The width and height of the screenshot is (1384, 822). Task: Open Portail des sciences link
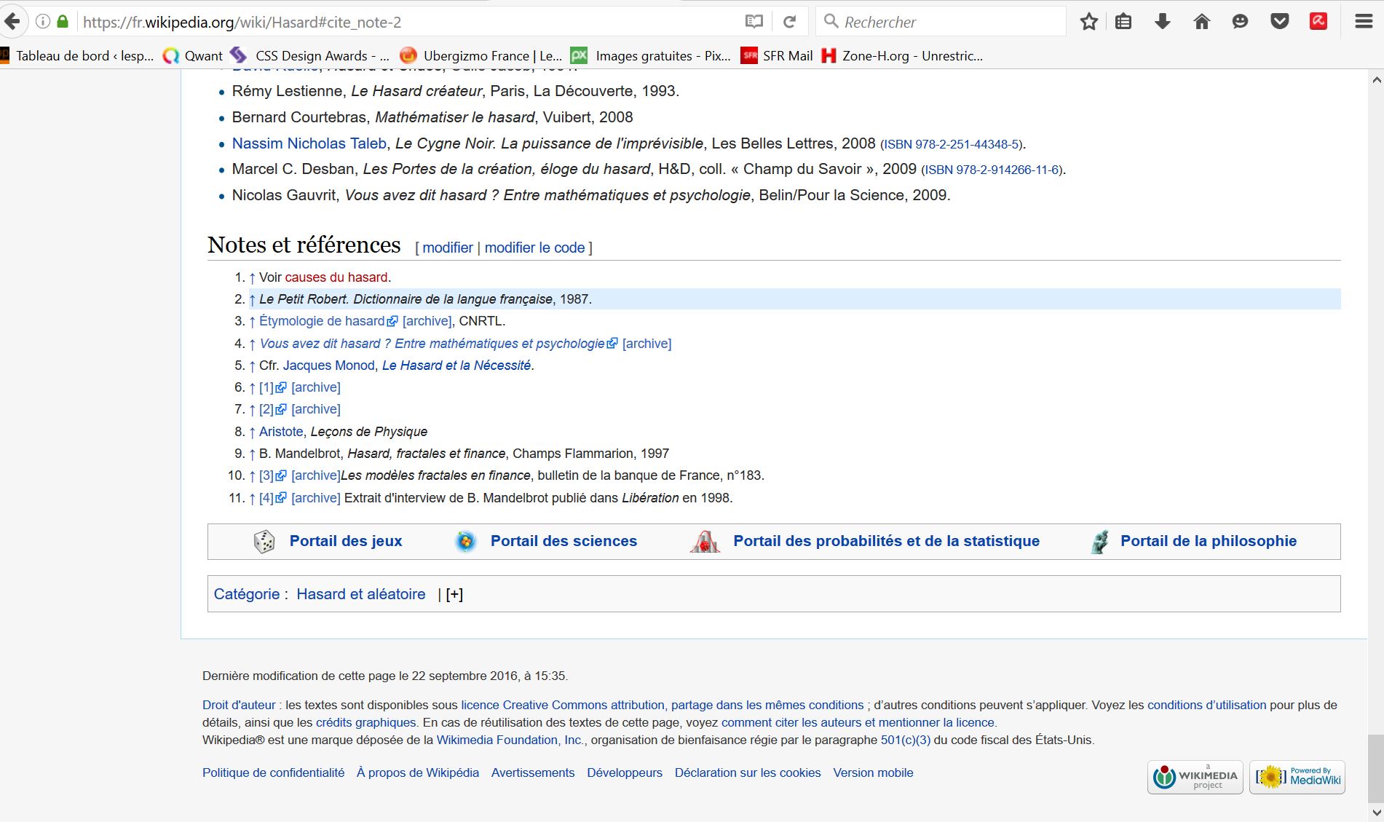pos(563,541)
